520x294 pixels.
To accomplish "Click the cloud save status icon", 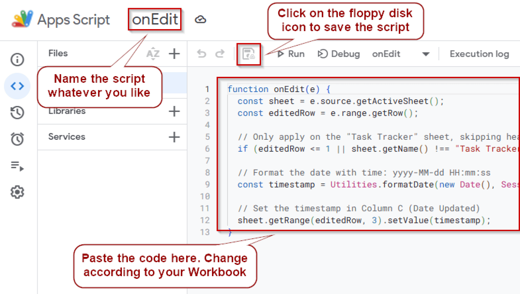I will [200, 20].
